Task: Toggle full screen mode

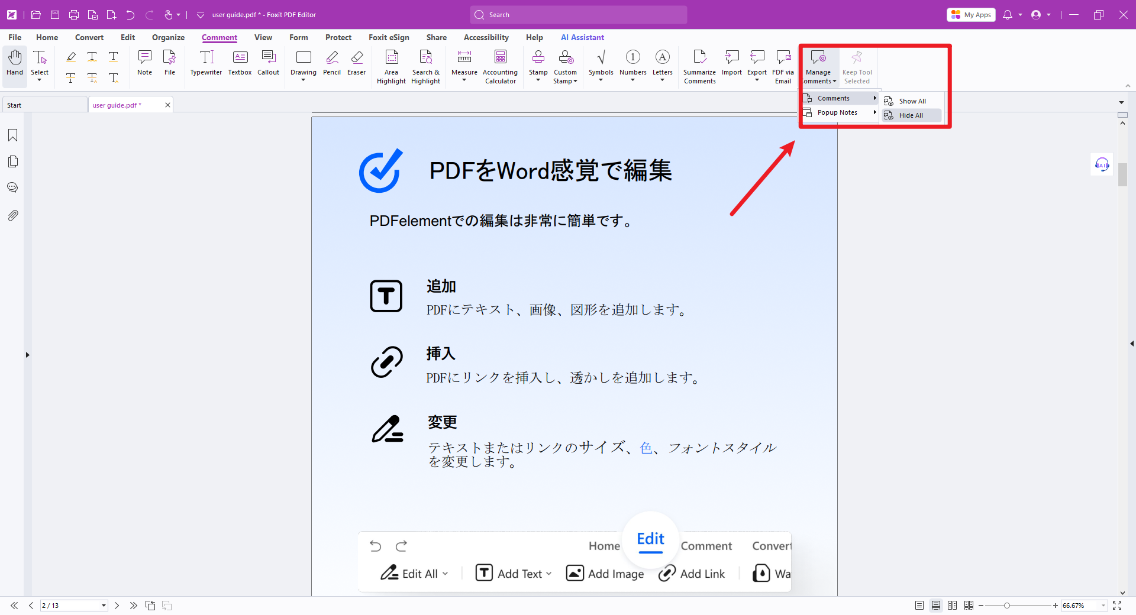Action: [x=1117, y=606]
